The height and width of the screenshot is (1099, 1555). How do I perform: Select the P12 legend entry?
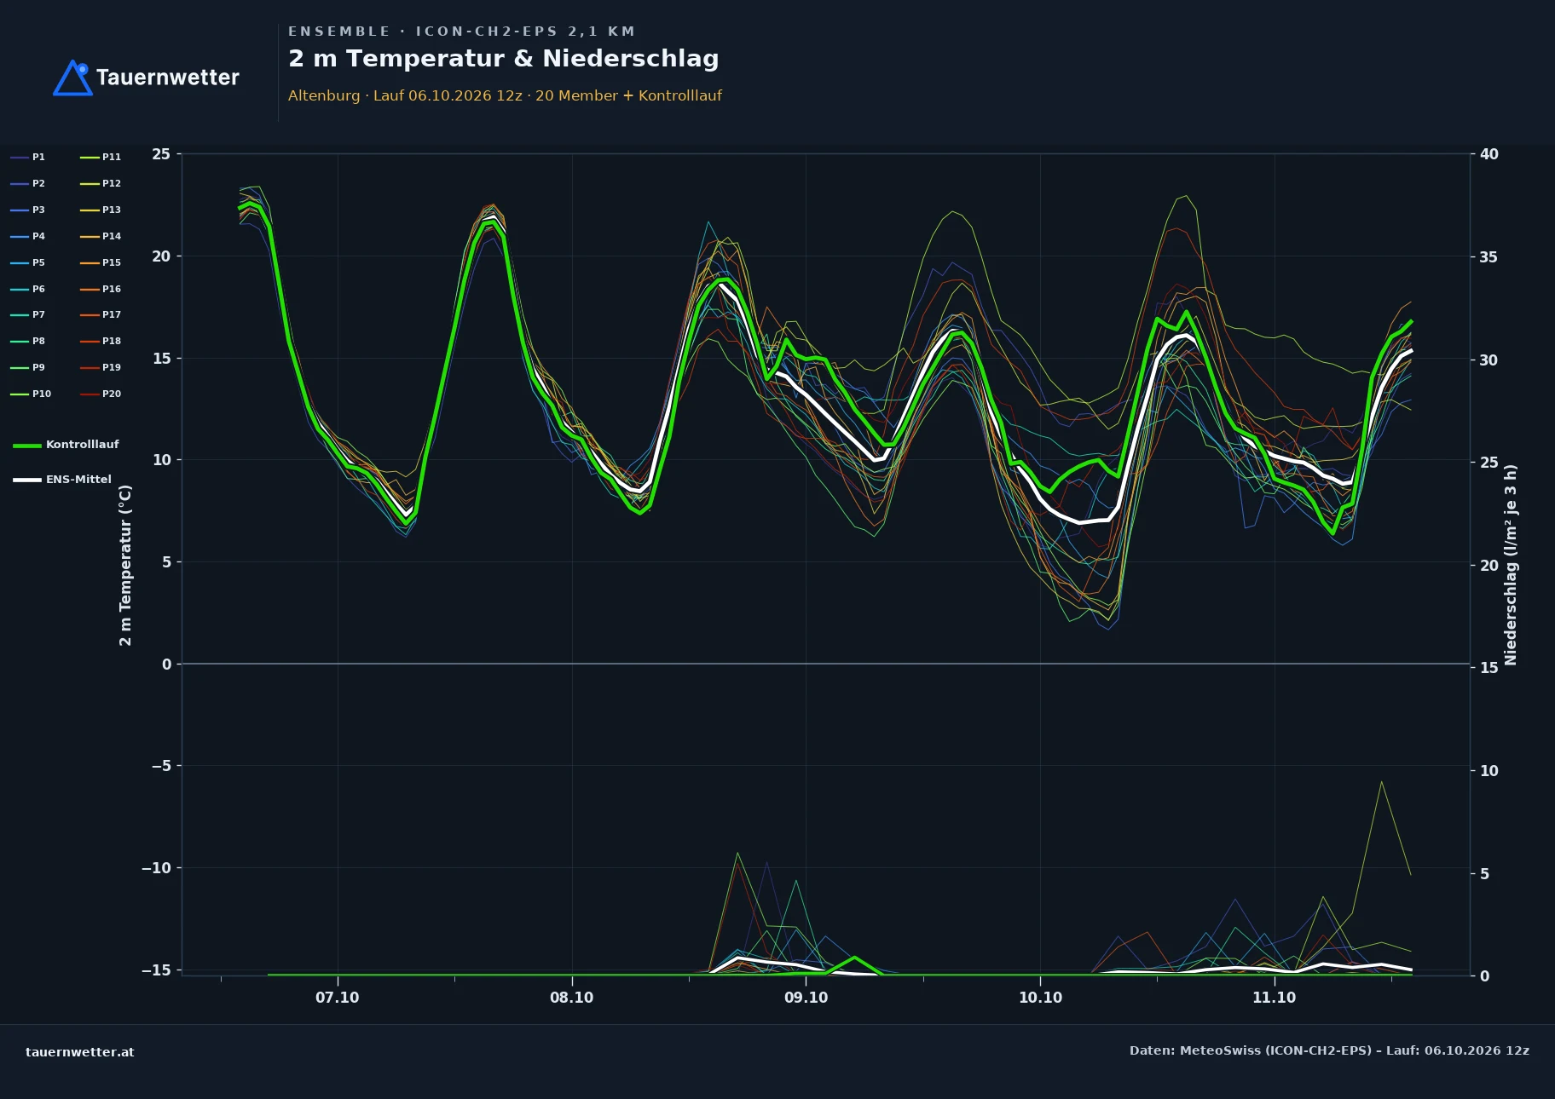[101, 183]
